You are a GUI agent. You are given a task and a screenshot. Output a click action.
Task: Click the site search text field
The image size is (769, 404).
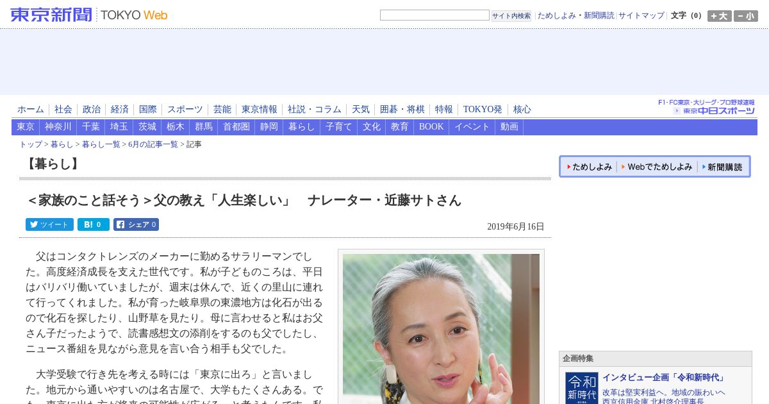click(434, 15)
